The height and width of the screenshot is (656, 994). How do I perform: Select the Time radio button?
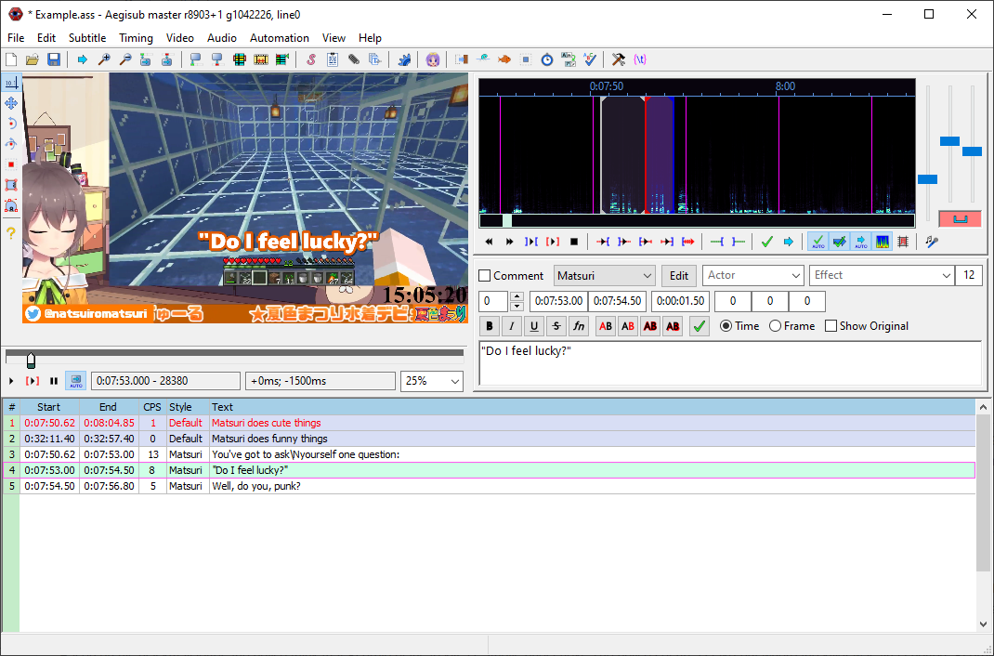pyautogui.click(x=726, y=326)
